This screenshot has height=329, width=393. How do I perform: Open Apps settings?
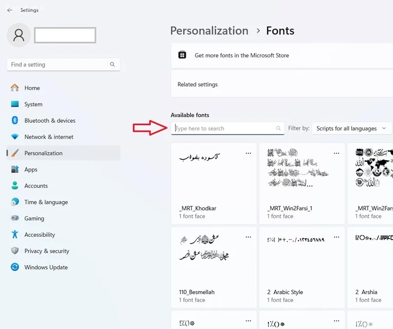tap(63, 169)
